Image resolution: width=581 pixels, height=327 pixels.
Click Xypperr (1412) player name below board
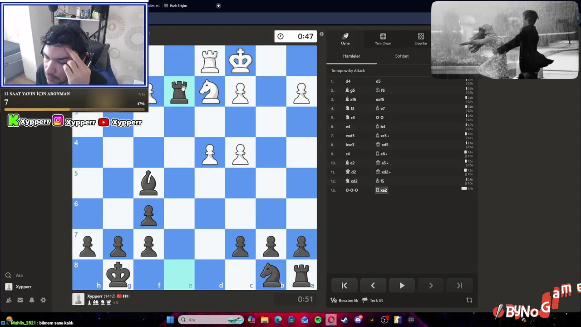(102, 296)
